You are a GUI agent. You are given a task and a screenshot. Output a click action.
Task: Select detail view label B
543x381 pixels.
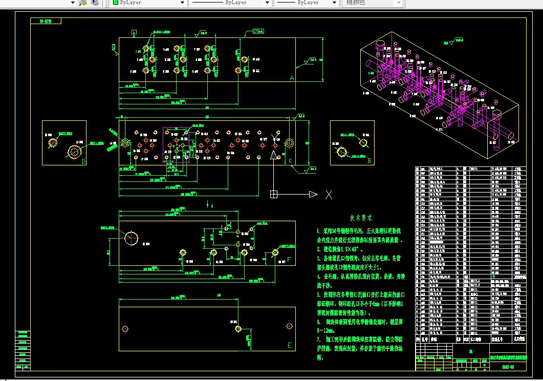369,161
